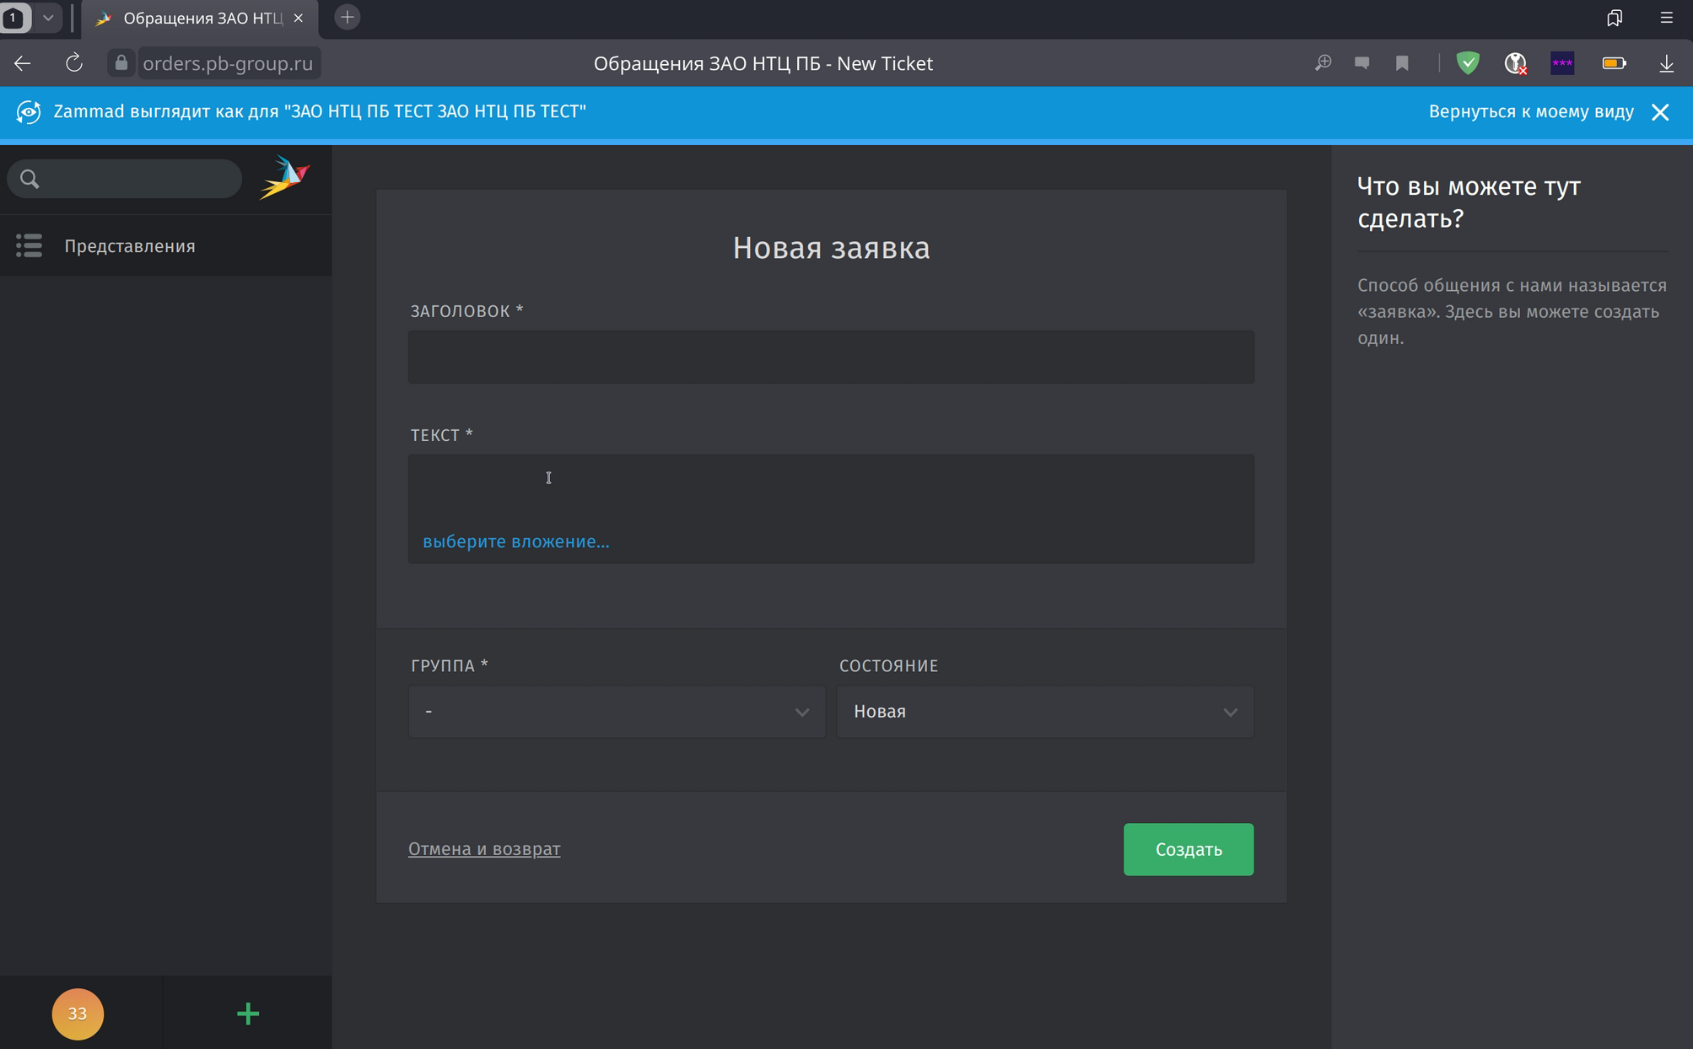Expand the tab list chevron
Screen dimensions: 1693x1049
(48, 18)
